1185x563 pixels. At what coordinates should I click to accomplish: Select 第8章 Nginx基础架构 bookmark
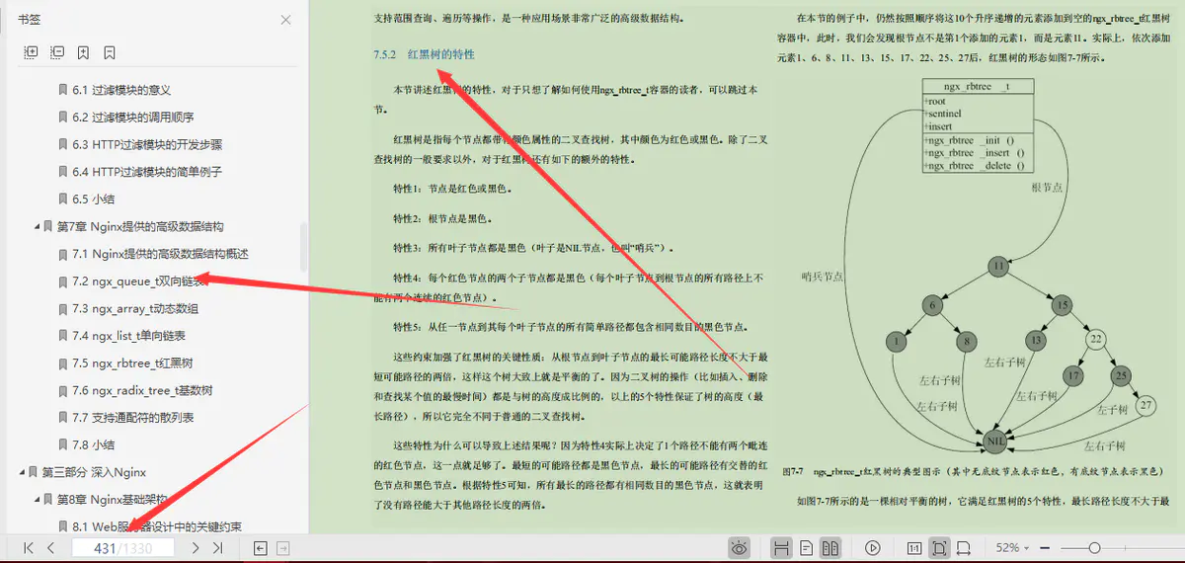click(112, 500)
